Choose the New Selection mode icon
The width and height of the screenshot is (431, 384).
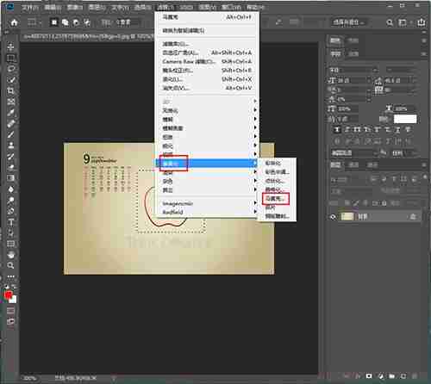[54, 22]
